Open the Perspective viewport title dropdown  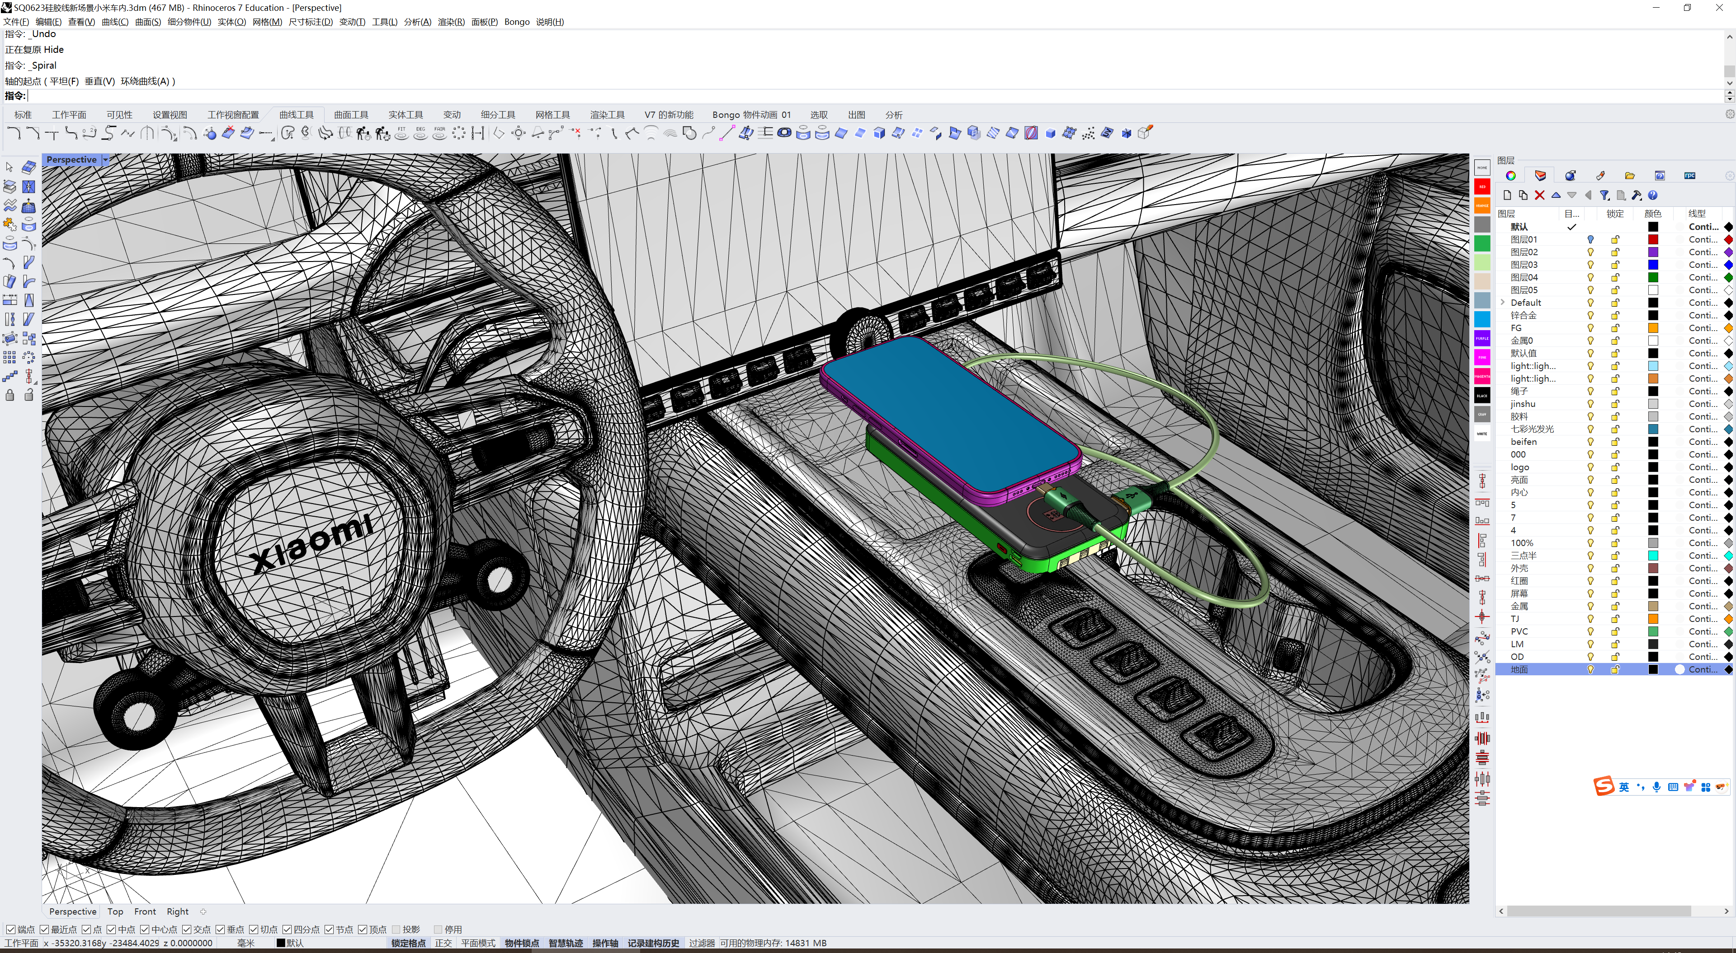tap(106, 159)
